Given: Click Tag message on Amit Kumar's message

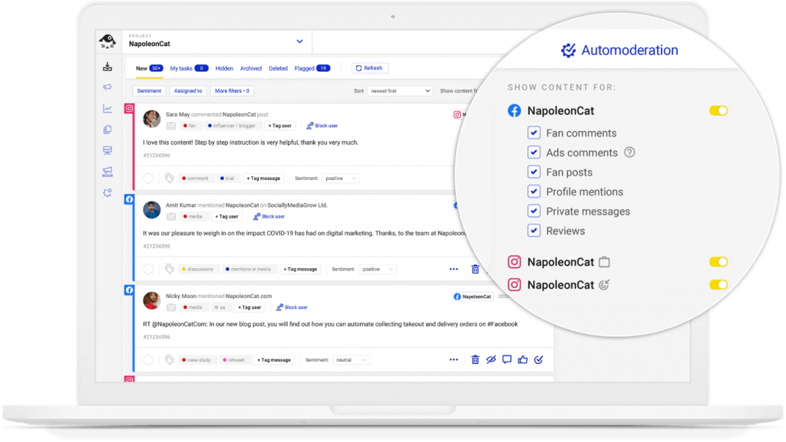Looking at the screenshot, I should point(300,269).
